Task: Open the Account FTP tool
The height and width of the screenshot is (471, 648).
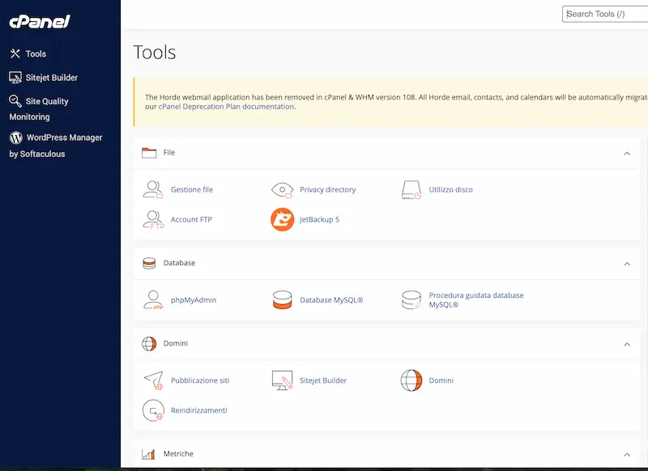Action: (x=192, y=219)
